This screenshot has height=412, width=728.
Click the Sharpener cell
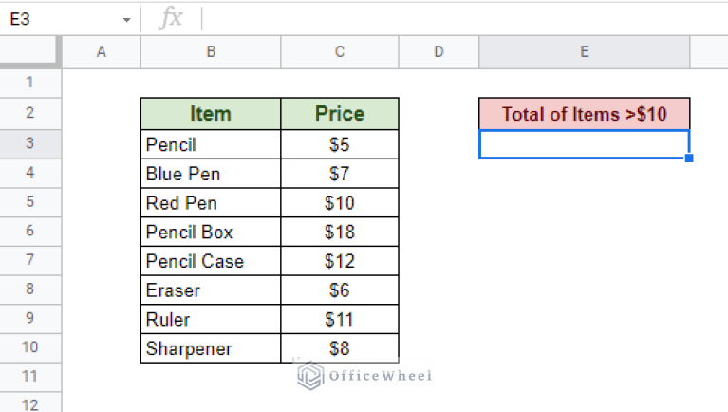click(211, 348)
